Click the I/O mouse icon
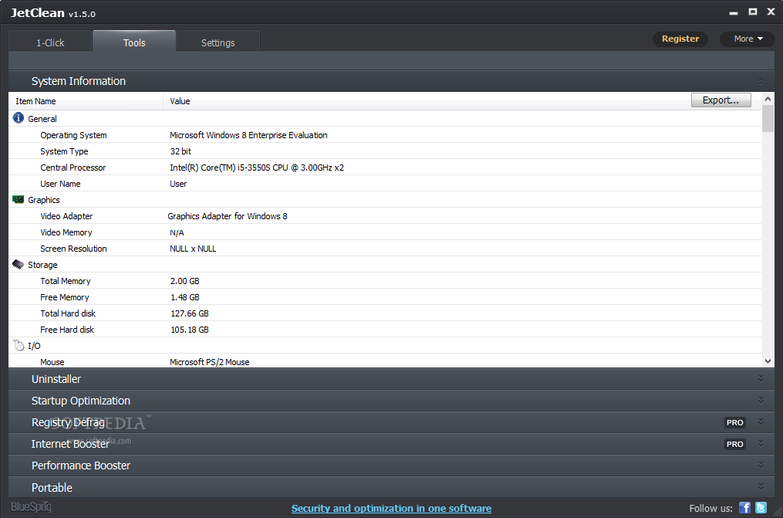 tap(19, 345)
